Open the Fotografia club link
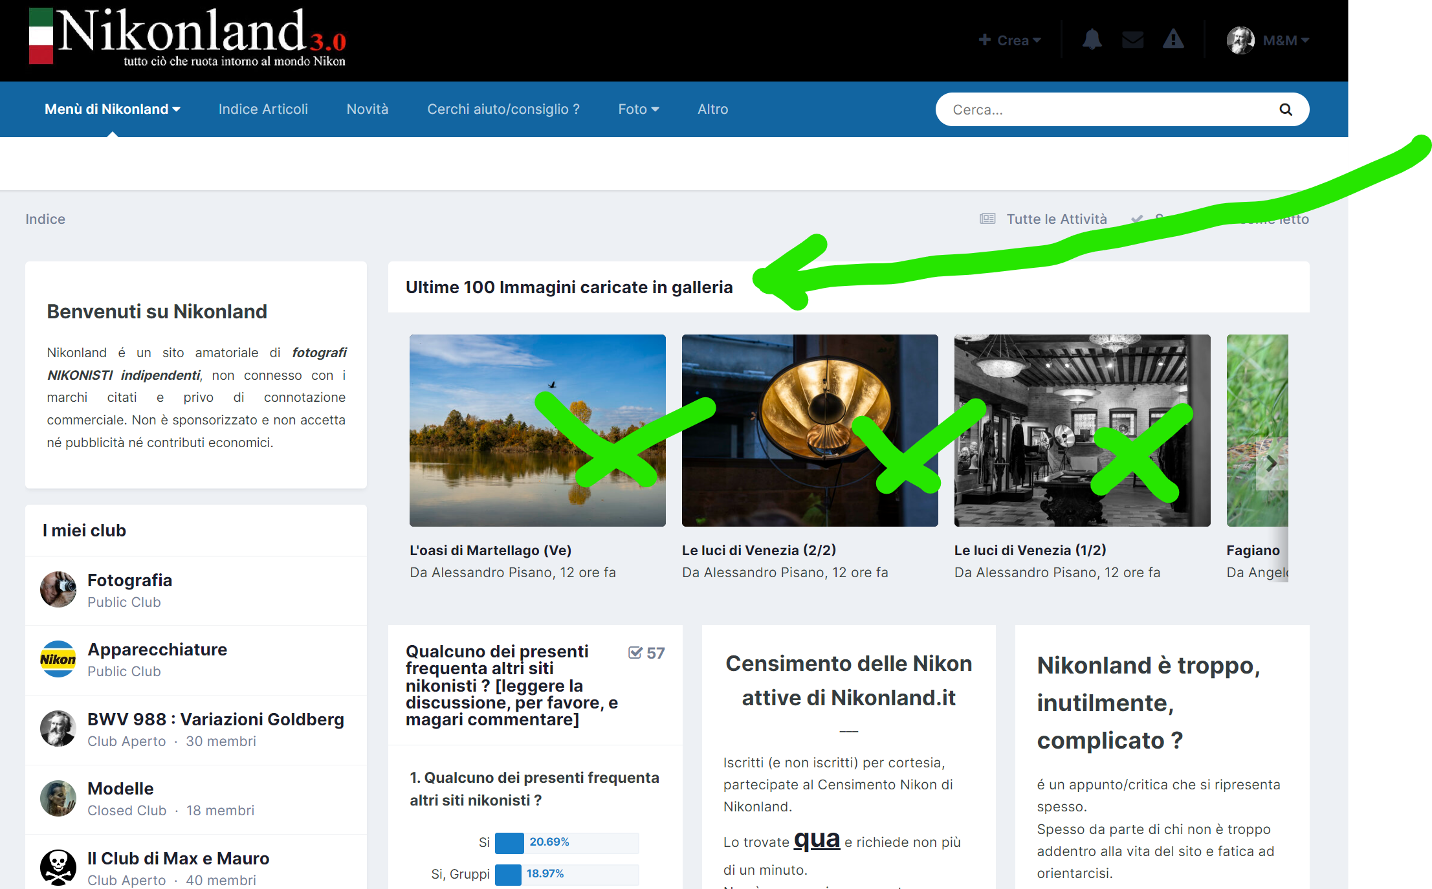This screenshot has width=1432, height=889. pos(129,580)
